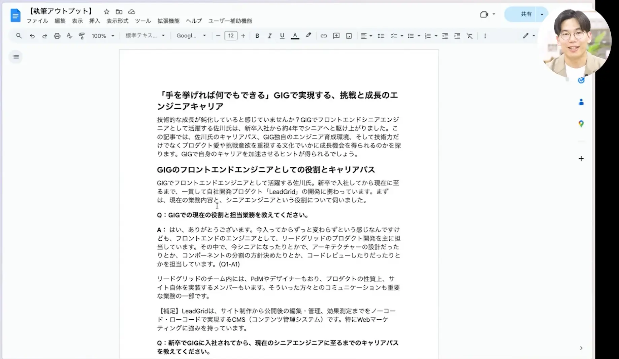Open the text color picker
The height and width of the screenshot is (359, 619).
coord(295,36)
